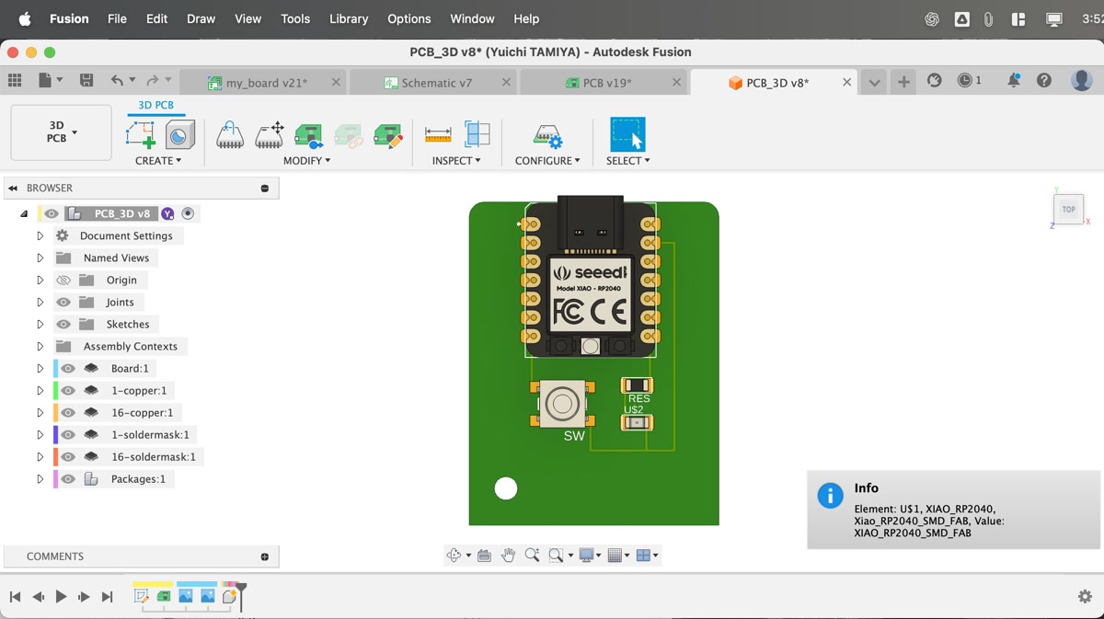The width and height of the screenshot is (1104, 619).
Task: Click the Redo arrow icon
Action: (153, 81)
